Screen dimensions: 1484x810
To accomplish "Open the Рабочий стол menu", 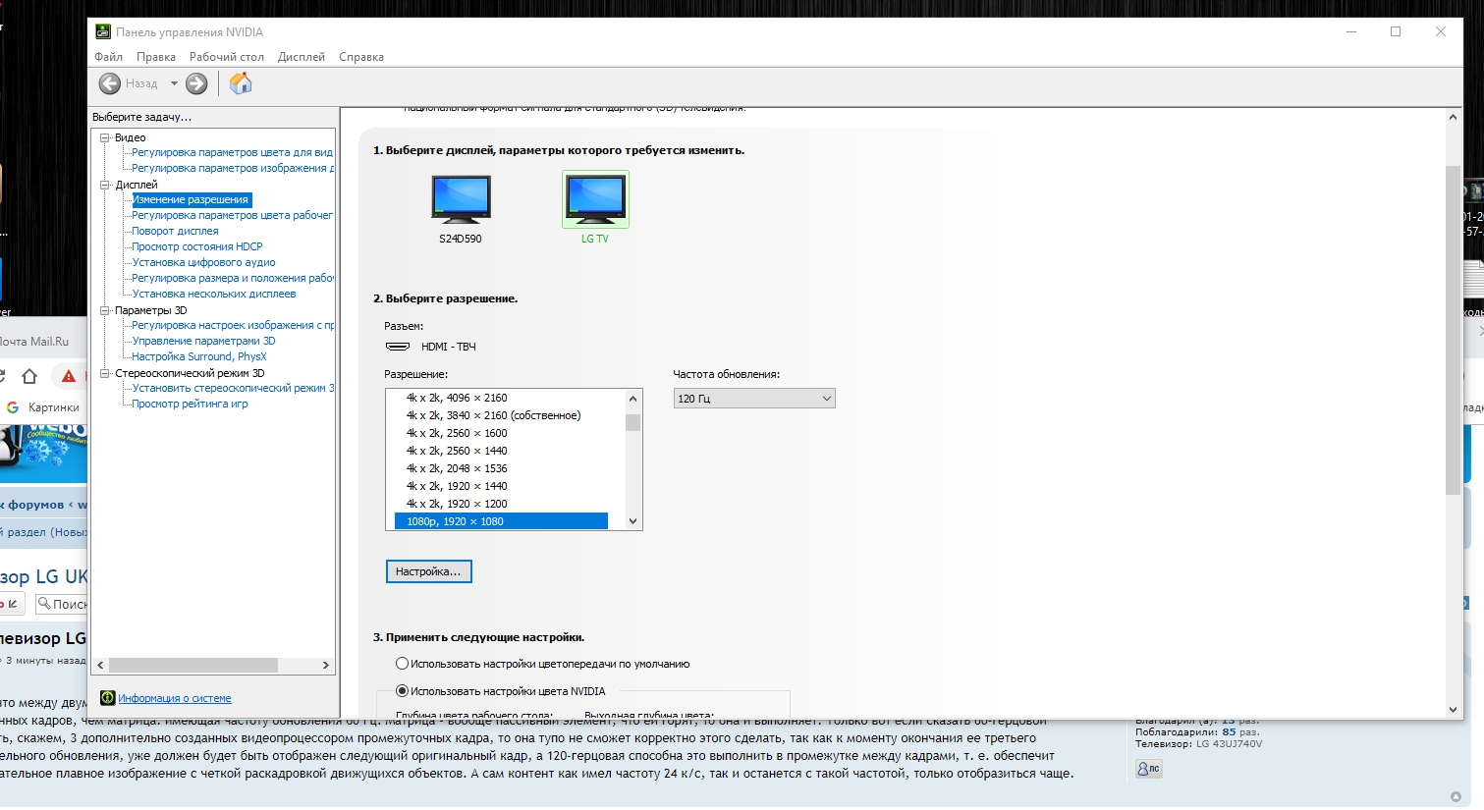I will (x=226, y=57).
